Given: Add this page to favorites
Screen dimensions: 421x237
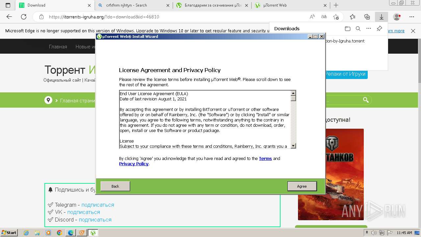Looking at the screenshot, I should tap(336, 17).
